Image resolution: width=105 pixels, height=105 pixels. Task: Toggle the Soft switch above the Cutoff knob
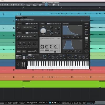(43, 27)
